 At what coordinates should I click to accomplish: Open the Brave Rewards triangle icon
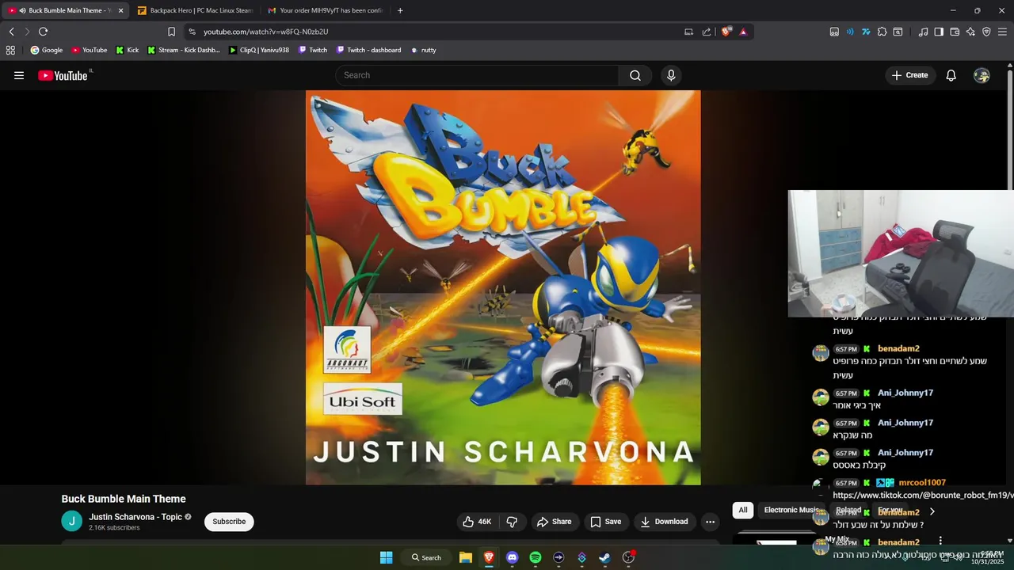743,32
